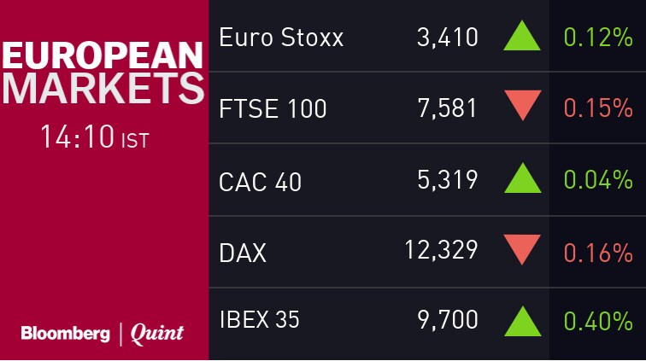Select the DAX index name
646x361 pixels.
coord(243,253)
